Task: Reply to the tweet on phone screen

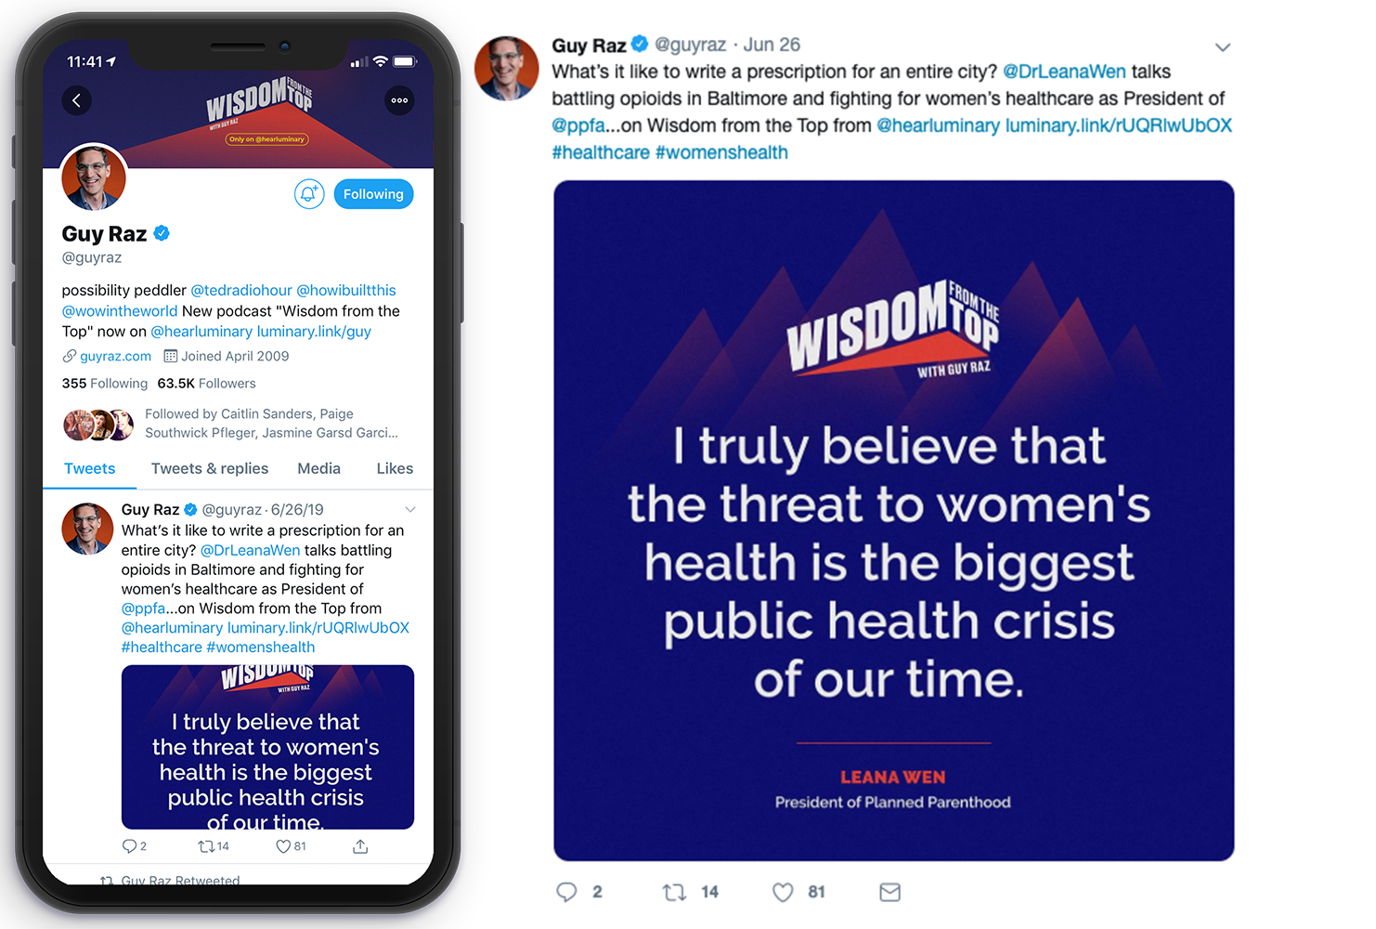Action: [129, 846]
